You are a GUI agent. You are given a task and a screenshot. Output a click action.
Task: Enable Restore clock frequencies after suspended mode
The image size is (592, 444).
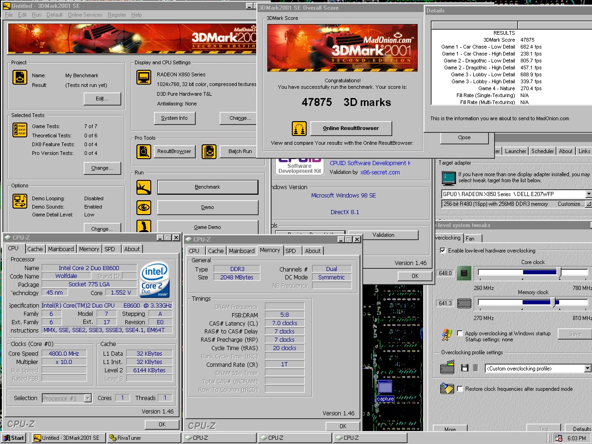point(460,388)
